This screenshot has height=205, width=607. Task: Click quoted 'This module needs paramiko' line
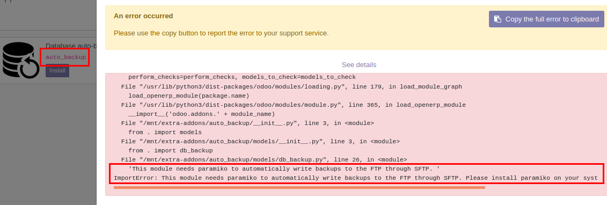click(x=284, y=169)
